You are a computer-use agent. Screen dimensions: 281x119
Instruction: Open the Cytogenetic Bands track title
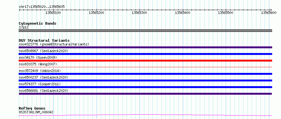coord(38,23)
